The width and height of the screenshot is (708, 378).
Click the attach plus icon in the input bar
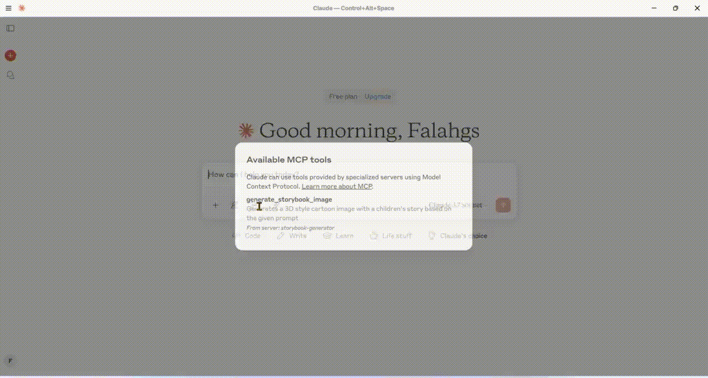(x=215, y=205)
